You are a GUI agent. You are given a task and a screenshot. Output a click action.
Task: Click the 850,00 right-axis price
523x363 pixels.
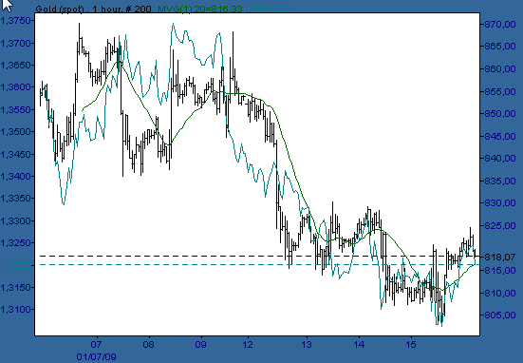499,113
